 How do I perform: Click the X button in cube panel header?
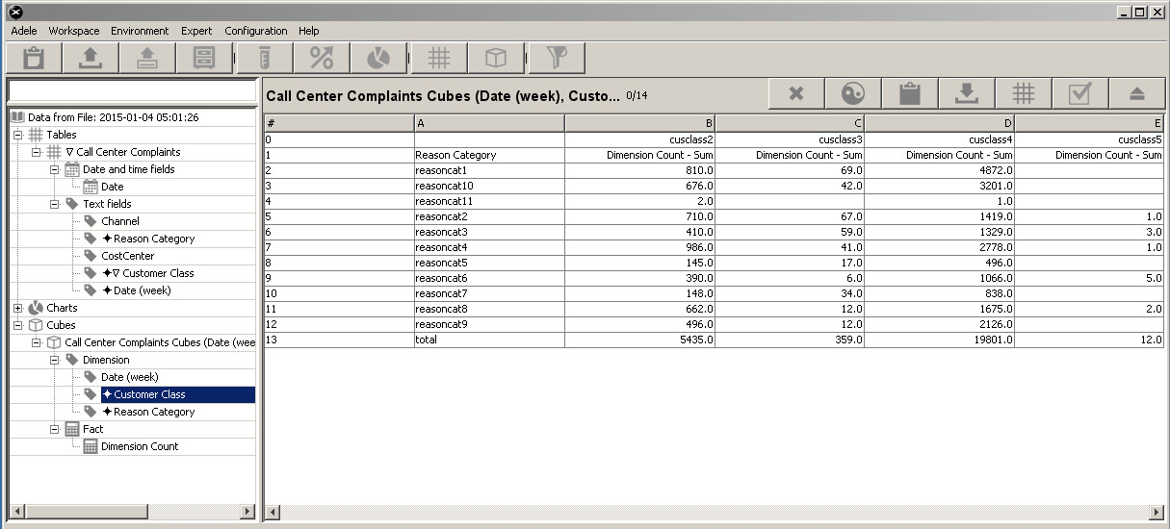[x=796, y=93]
